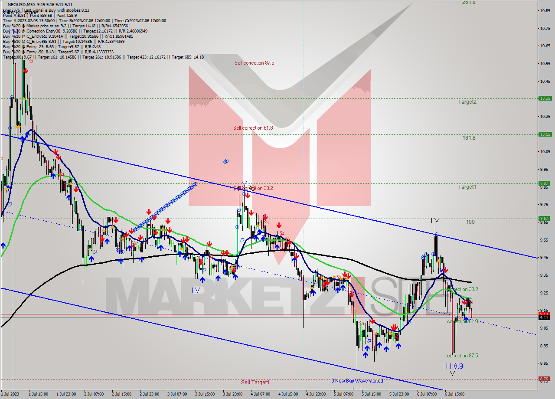
Task: Click the red 9.13 price tag
Action: (544, 314)
